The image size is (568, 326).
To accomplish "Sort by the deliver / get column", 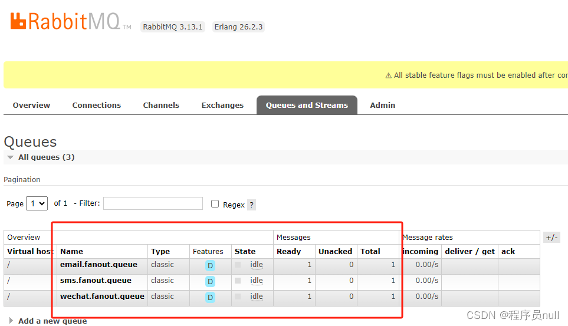I will pos(470,251).
